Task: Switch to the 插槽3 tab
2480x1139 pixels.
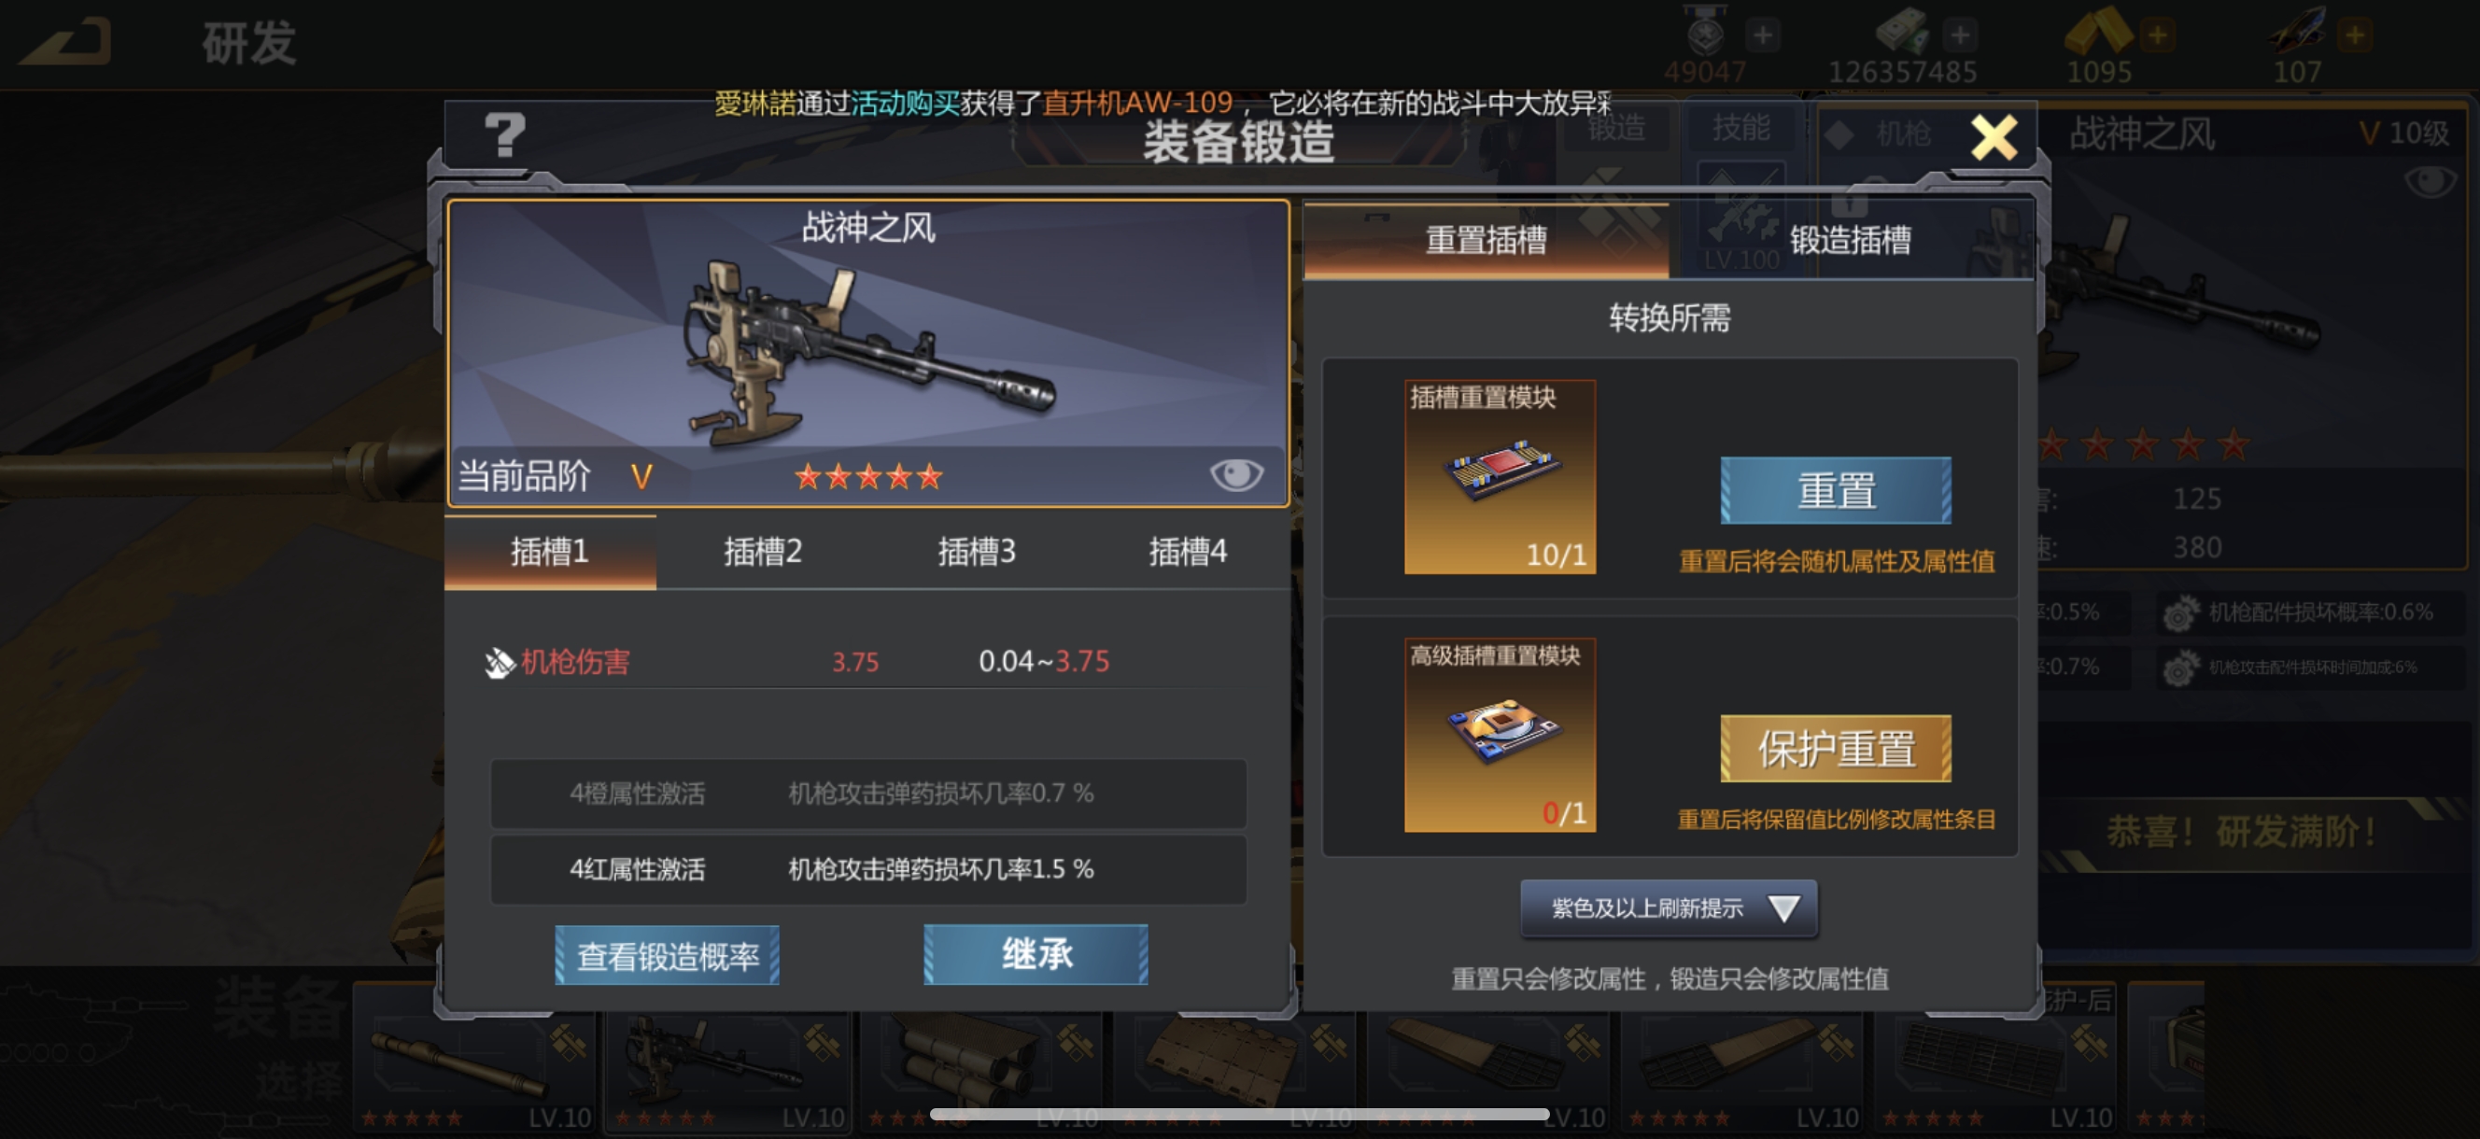Action: coord(976,552)
